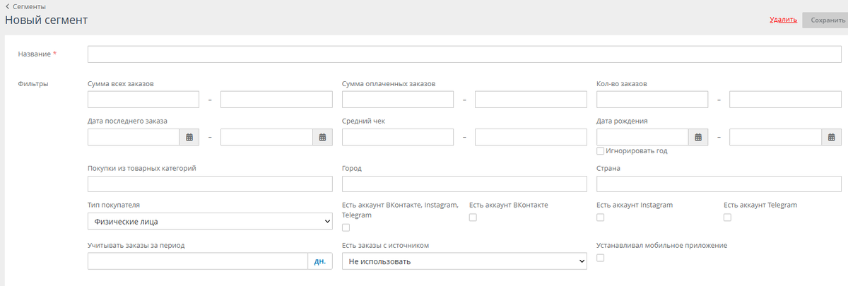
Task: Enable the Игнорировать год checkbox
Action: click(x=601, y=150)
